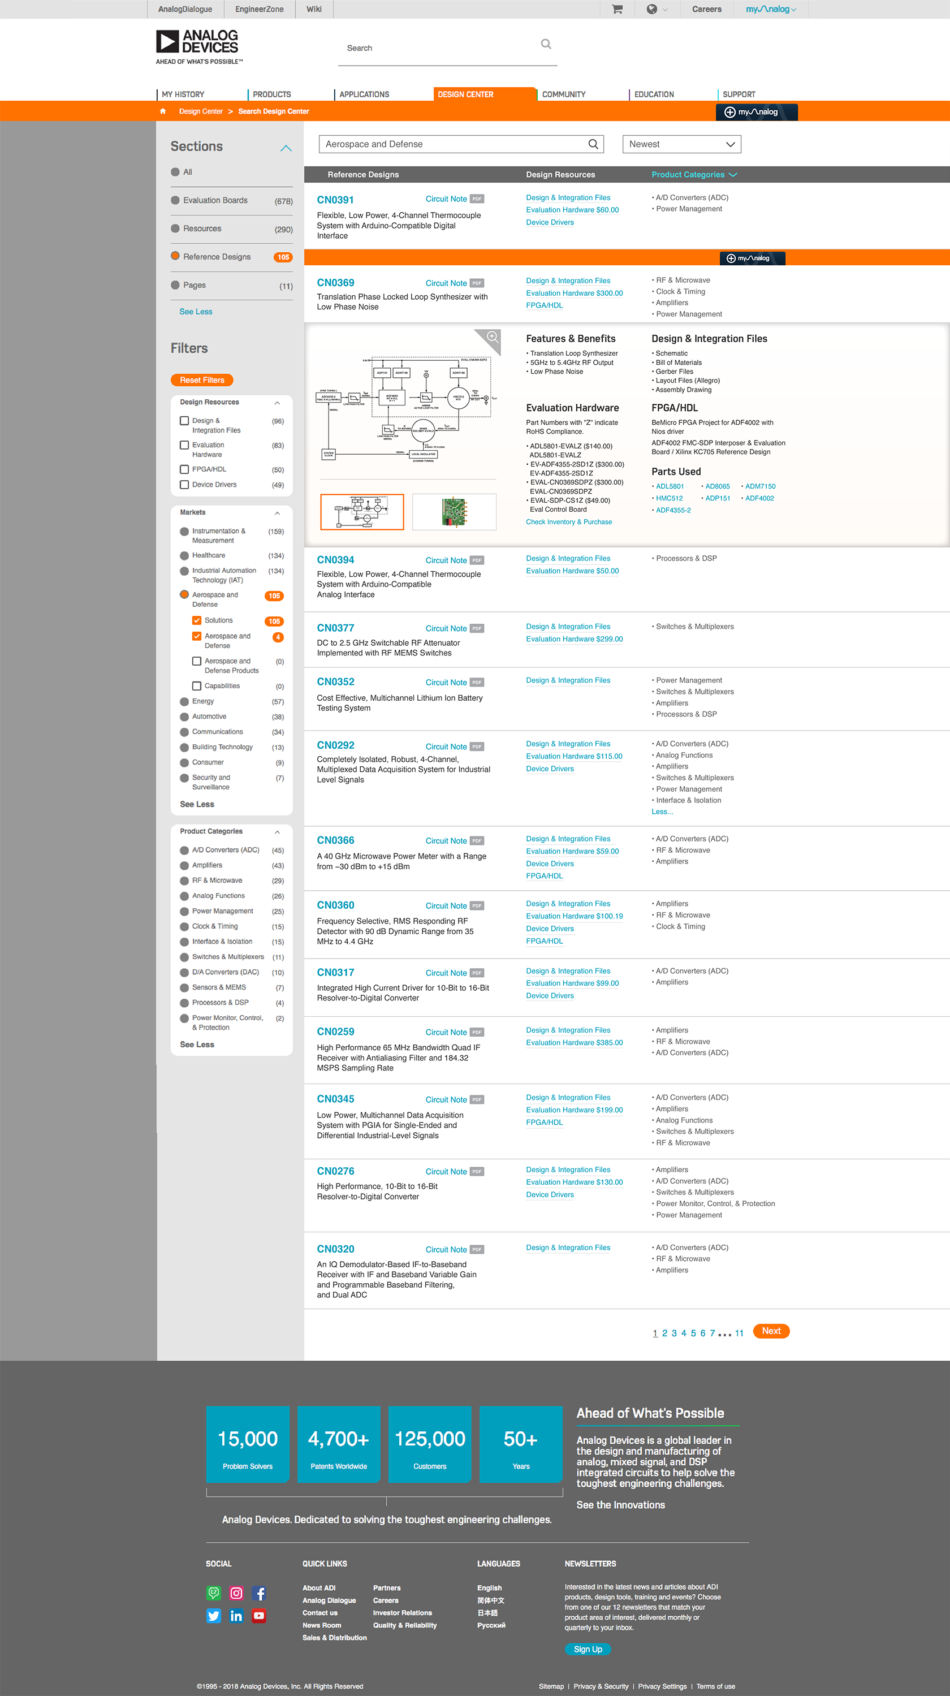Open the Facebook social icon

pyautogui.click(x=259, y=1593)
